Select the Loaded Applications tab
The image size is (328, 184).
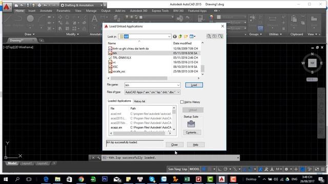pyautogui.click(x=119, y=101)
